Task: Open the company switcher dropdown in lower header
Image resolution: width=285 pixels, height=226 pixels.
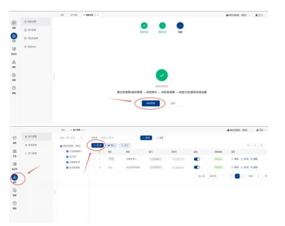Action: (239, 130)
